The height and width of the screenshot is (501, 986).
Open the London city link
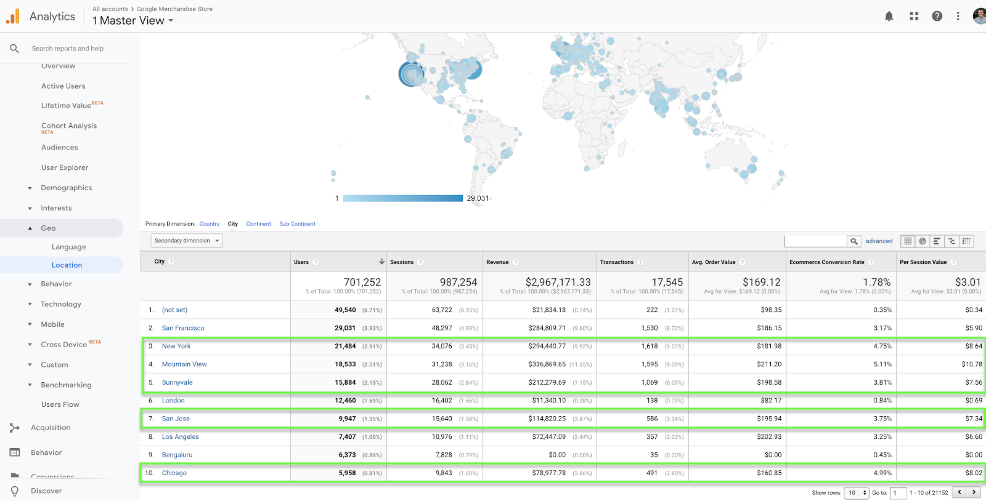coord(173,401)
